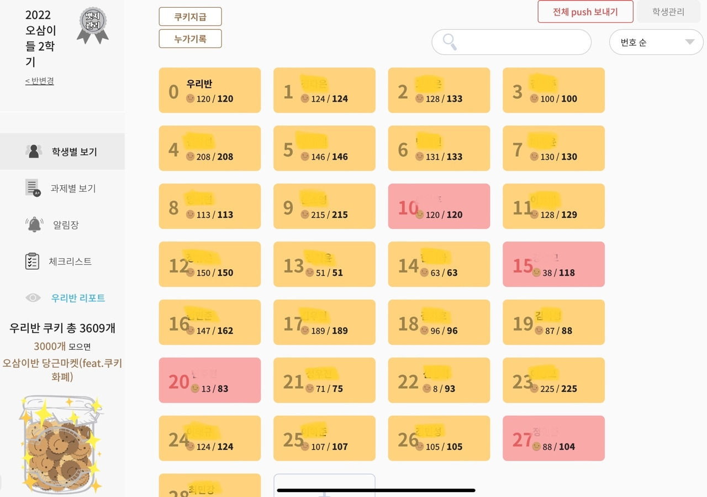Click the badge management ribbon icon
The image size is (707, 497).
(x=92, y=25)
